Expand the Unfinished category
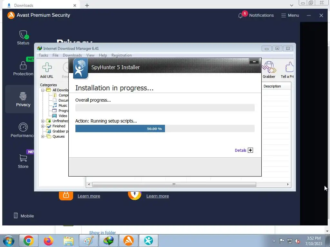 click(x=43, y=121)
